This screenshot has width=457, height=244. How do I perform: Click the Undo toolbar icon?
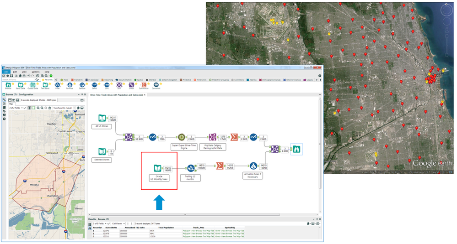coord(29,76)
